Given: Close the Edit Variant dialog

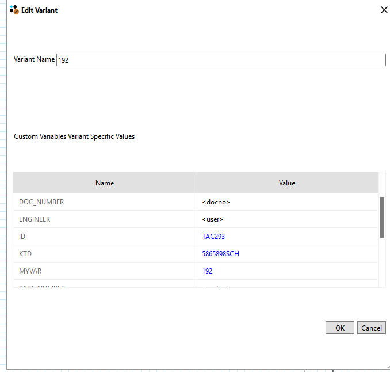Looking at the screenshot, I should [x=384, y=10].
